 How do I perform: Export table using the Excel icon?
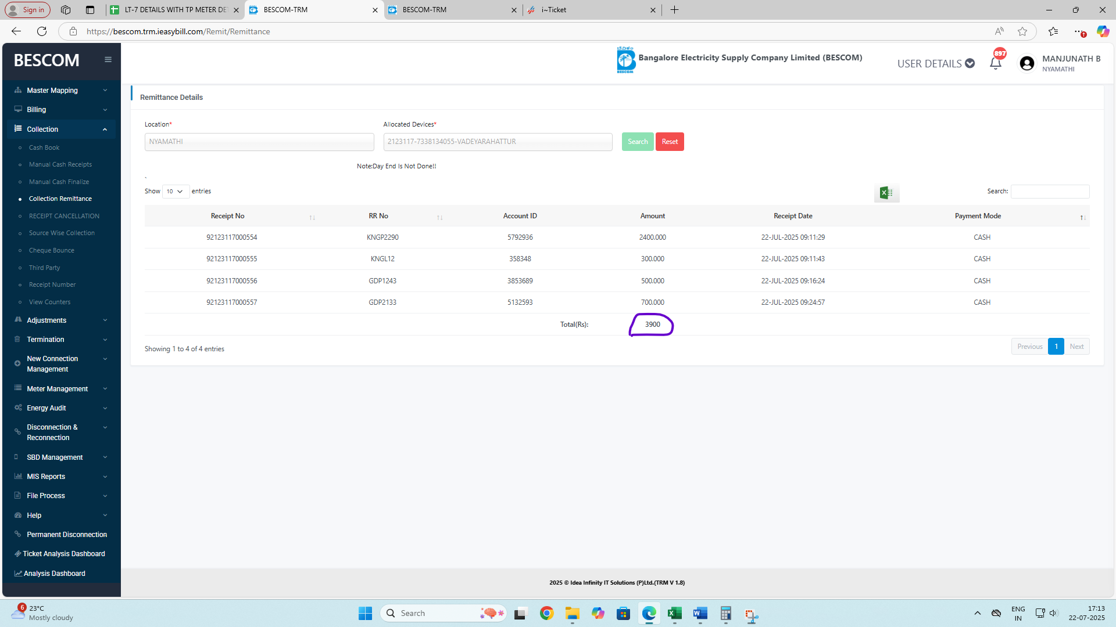(x=886, y=193)
